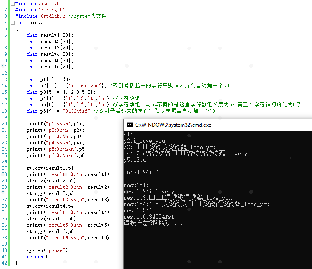Click the strcpy(result4,p4) statement

point(53,206)
